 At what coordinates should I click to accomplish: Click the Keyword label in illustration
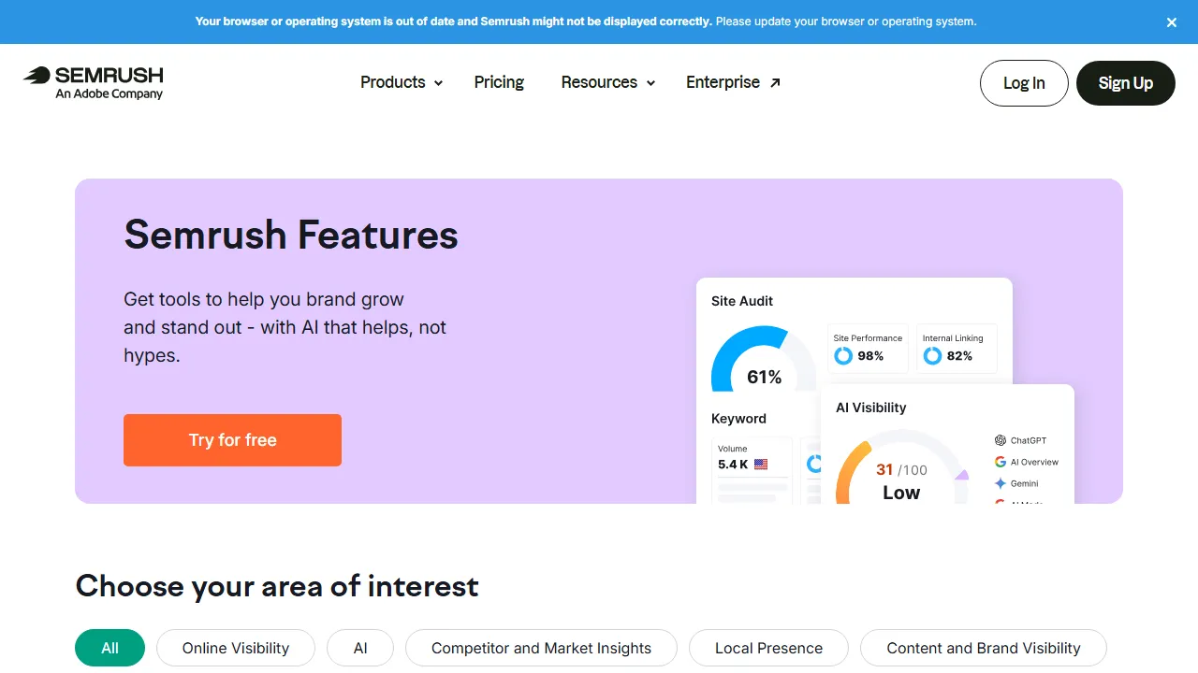tap(738, 419)
